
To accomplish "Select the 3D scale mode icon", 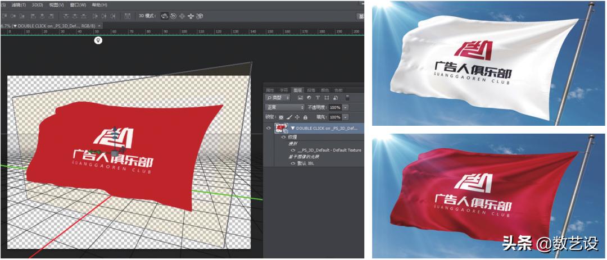I will (200, 16).
